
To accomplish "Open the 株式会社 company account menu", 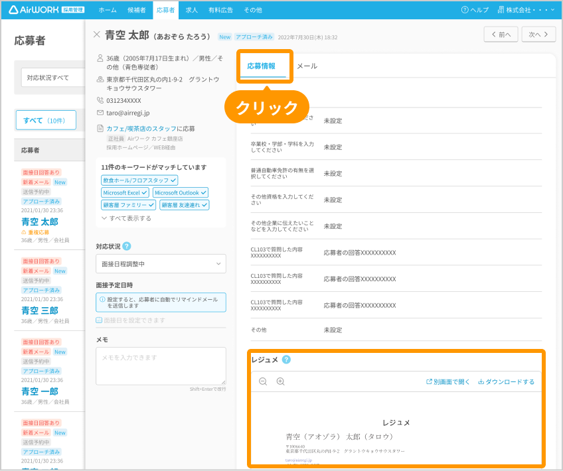I will pos(526,10).
